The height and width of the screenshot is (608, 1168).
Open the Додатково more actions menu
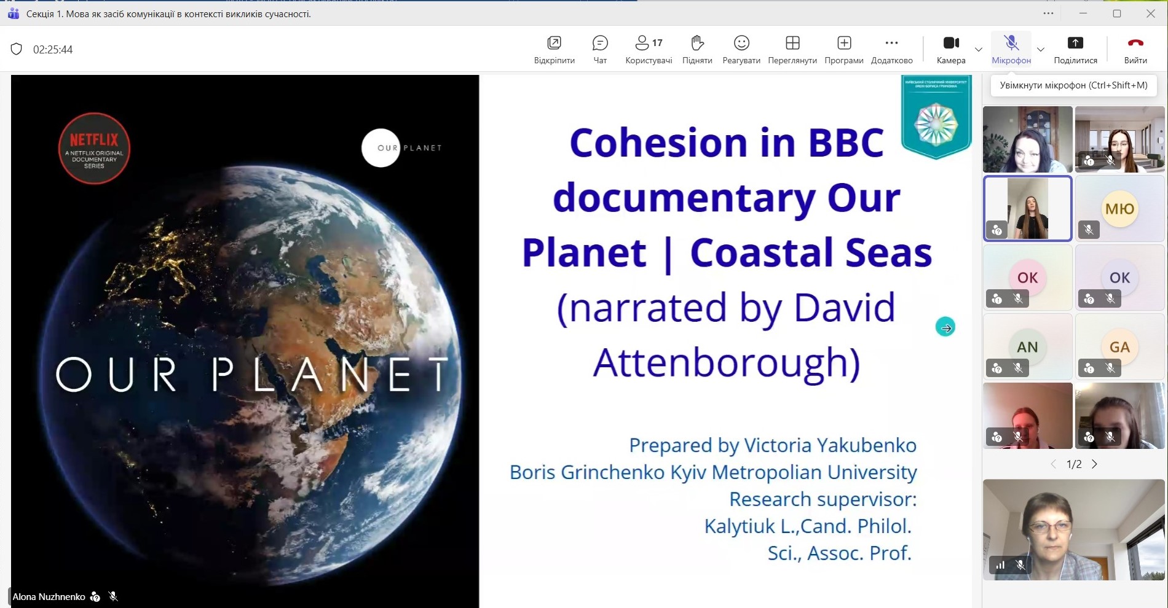tap(892, 49)
